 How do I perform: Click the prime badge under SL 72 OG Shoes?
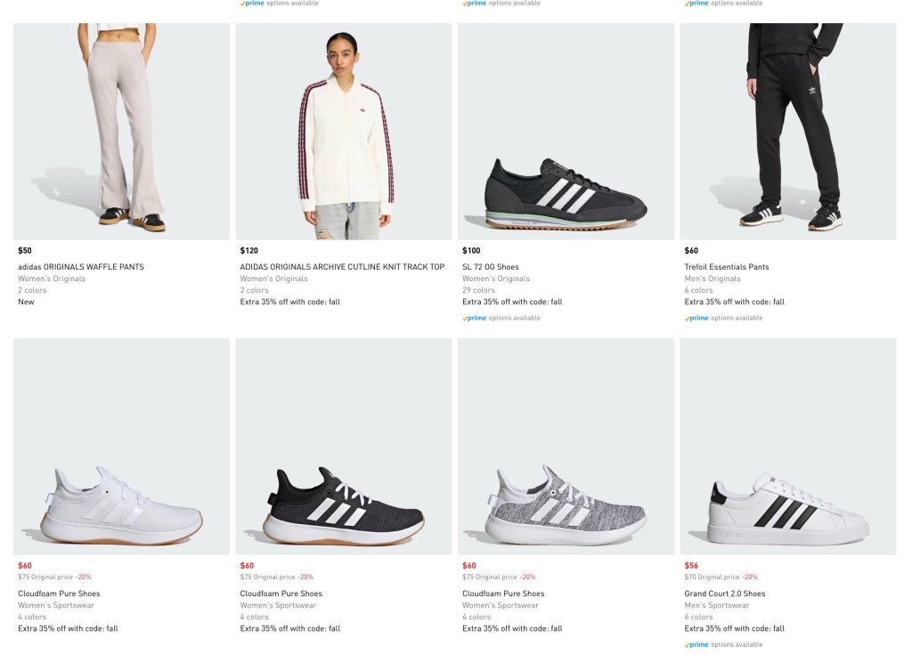[x=475, y=318]
